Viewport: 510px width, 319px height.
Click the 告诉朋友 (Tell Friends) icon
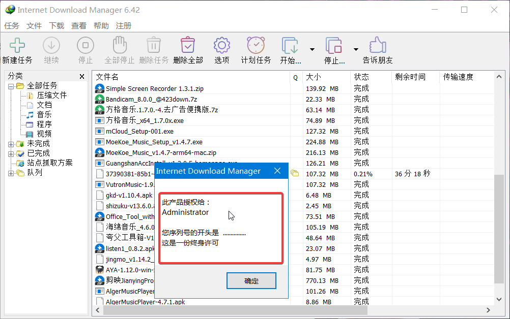coord(377,46)
